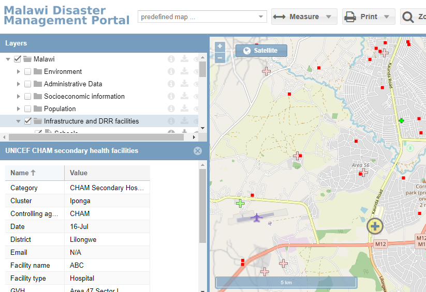Click the Email value N/A
Screen dimensions: 426x292
point(76,252)
